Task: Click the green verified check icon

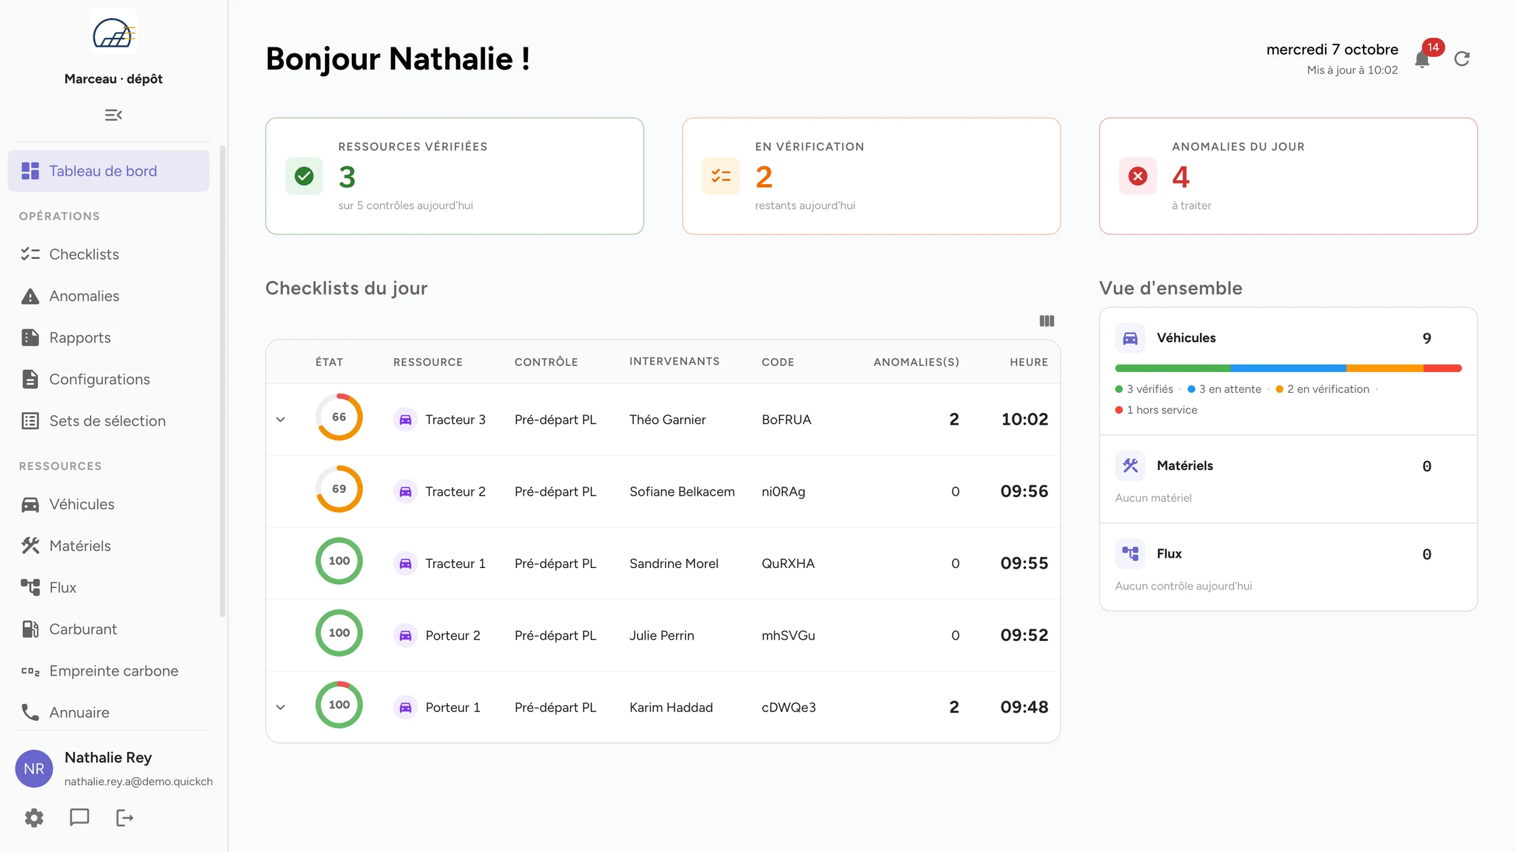Action: pos(304,176)
